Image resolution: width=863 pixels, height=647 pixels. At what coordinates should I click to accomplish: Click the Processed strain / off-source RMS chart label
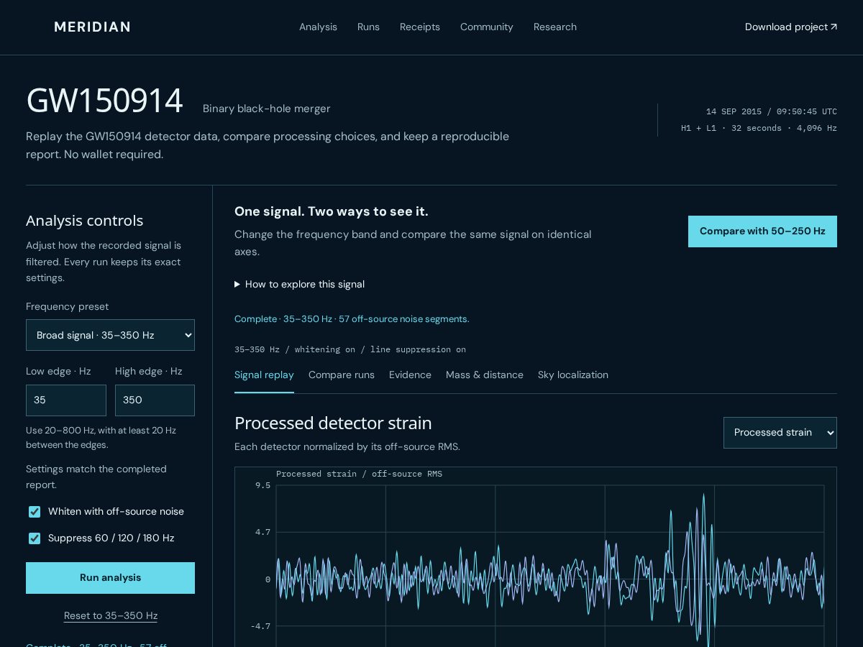click(359, 474)
